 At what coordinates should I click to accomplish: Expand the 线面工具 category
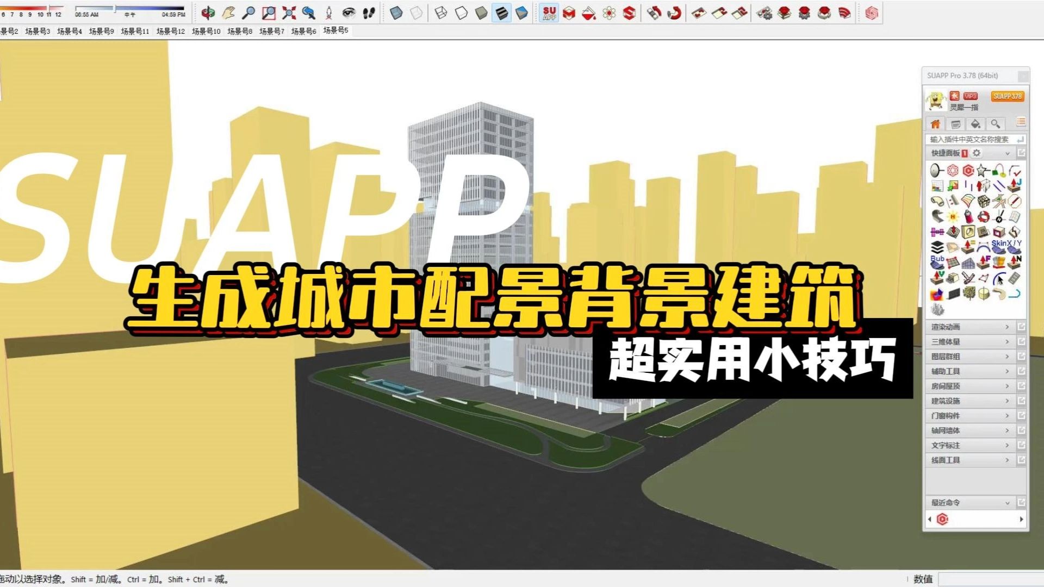click(970, 460)
